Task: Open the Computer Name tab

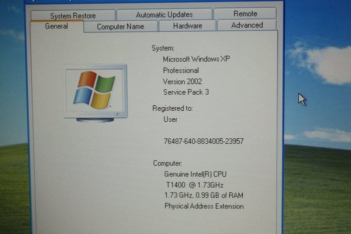Action: 120,27
